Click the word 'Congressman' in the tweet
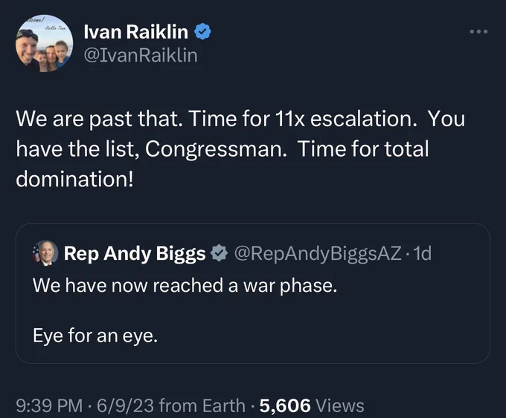The height and width of the screenshot is (418, 506). (x=214, y=149)
